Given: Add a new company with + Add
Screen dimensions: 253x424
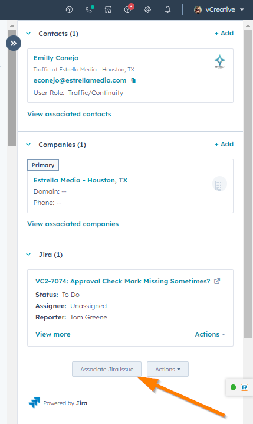Looking at the screenshot, I should tap(224, 144).
